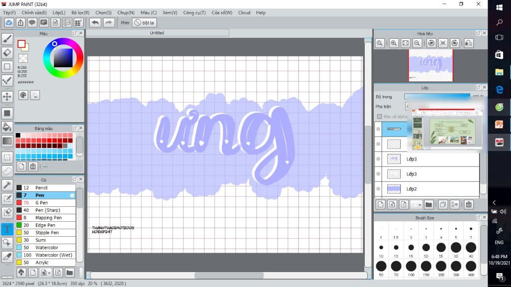Activate the Magic Wand tool

(x=7, y=185)
